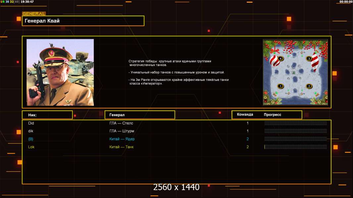Select the Ник: column header
The width and height of the screenshot is (353, 198).
[x=47, y=115]
